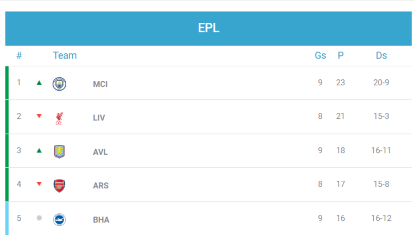Open the EPL header banner
This screenshot has width=414, height=235.
(208, 28)
